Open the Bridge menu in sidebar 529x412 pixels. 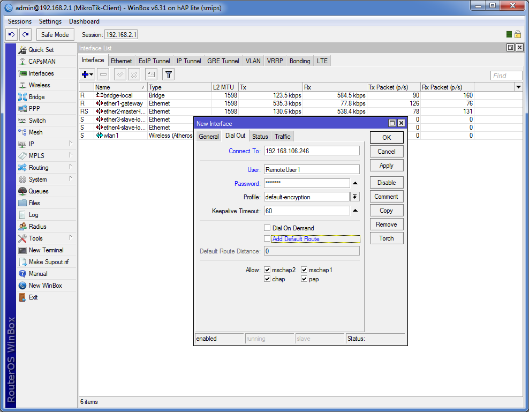(x=36, y=97)
